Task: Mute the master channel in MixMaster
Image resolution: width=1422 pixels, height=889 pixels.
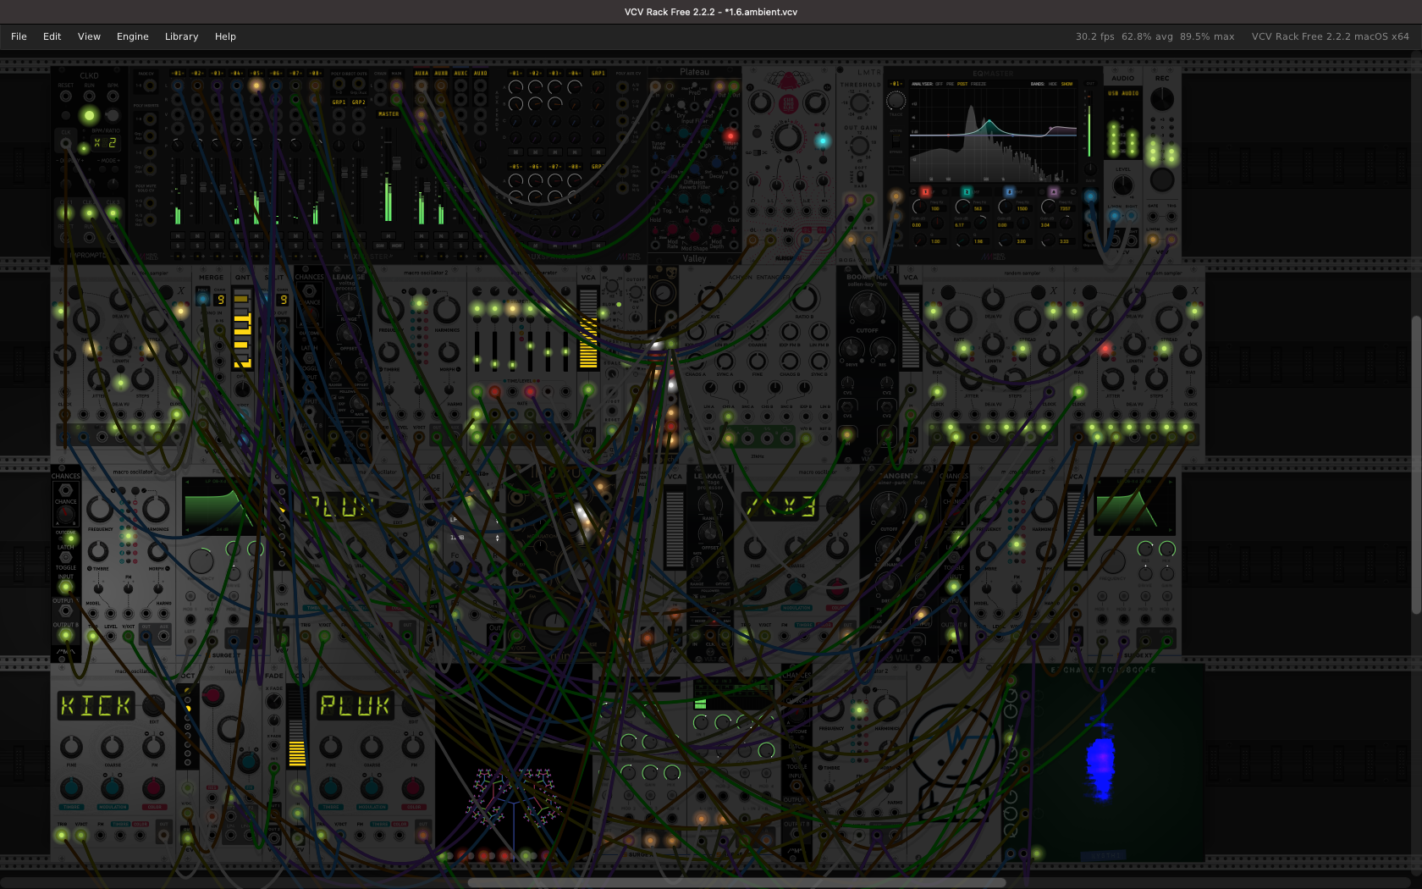Action: [x=389, y=235]
